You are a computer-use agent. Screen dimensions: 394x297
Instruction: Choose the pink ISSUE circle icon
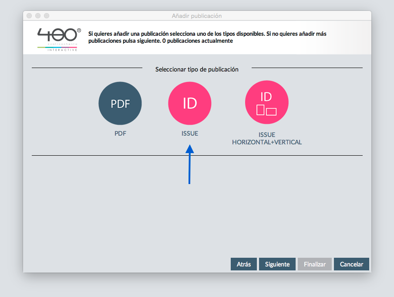pyautogui.click(x=189, y=103)
